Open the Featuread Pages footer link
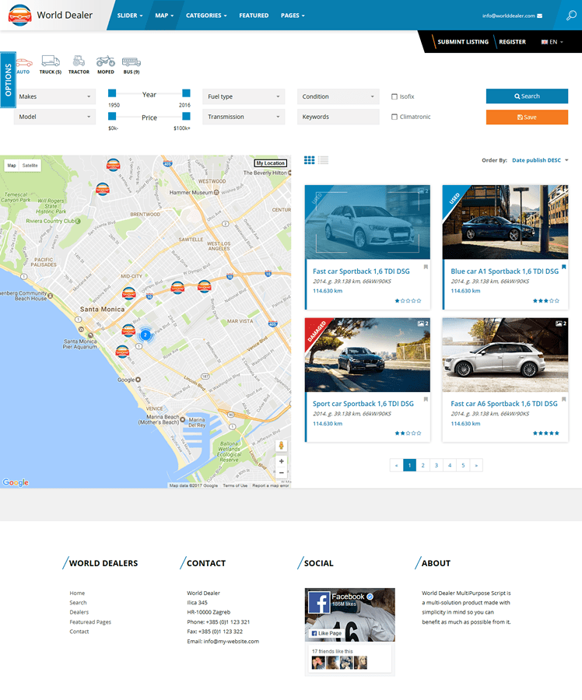This screenshot has width=582, height=700. 90,622
